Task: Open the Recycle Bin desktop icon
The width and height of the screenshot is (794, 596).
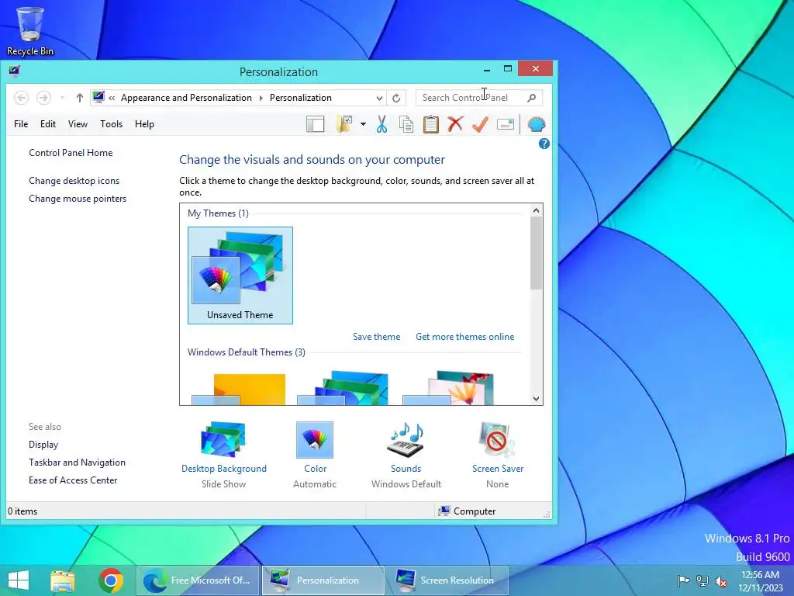Action: click(30, 31)
